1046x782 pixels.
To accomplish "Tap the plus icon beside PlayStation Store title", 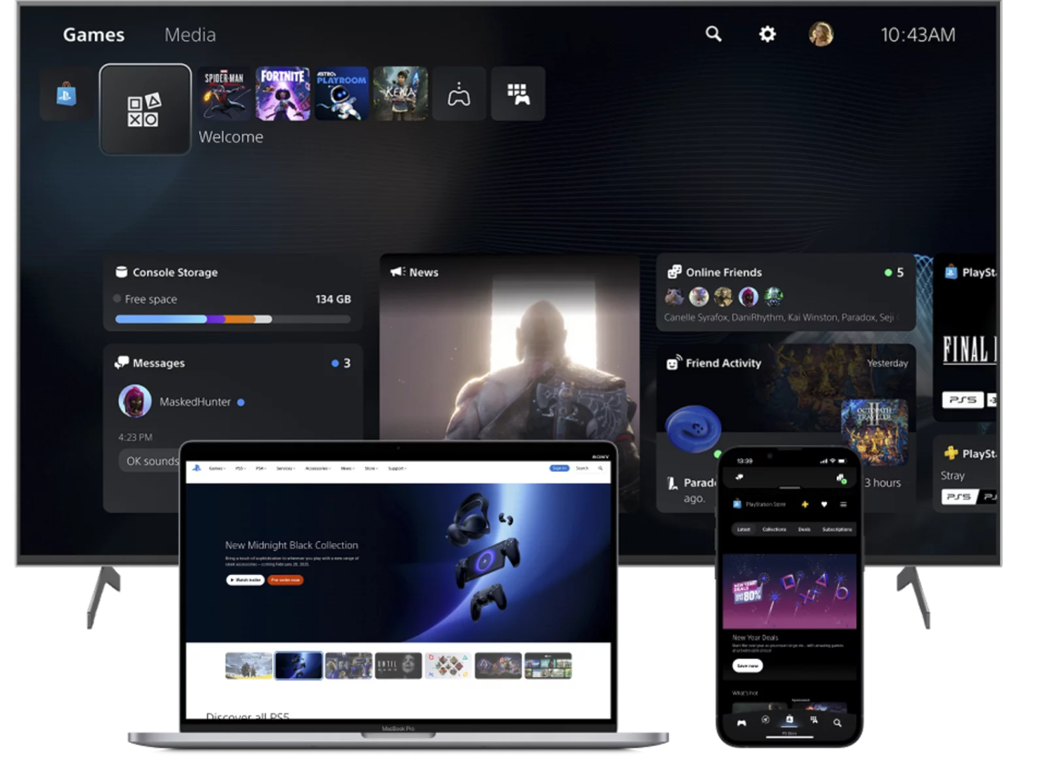I will [x=805, y=505].
